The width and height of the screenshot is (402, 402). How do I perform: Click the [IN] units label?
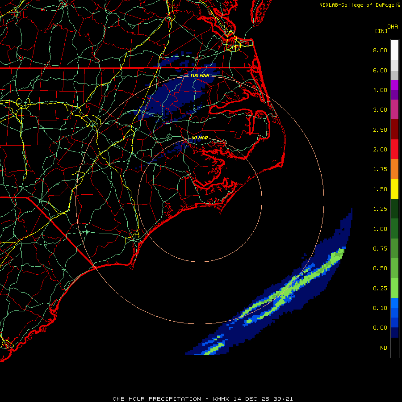point(381,31)
